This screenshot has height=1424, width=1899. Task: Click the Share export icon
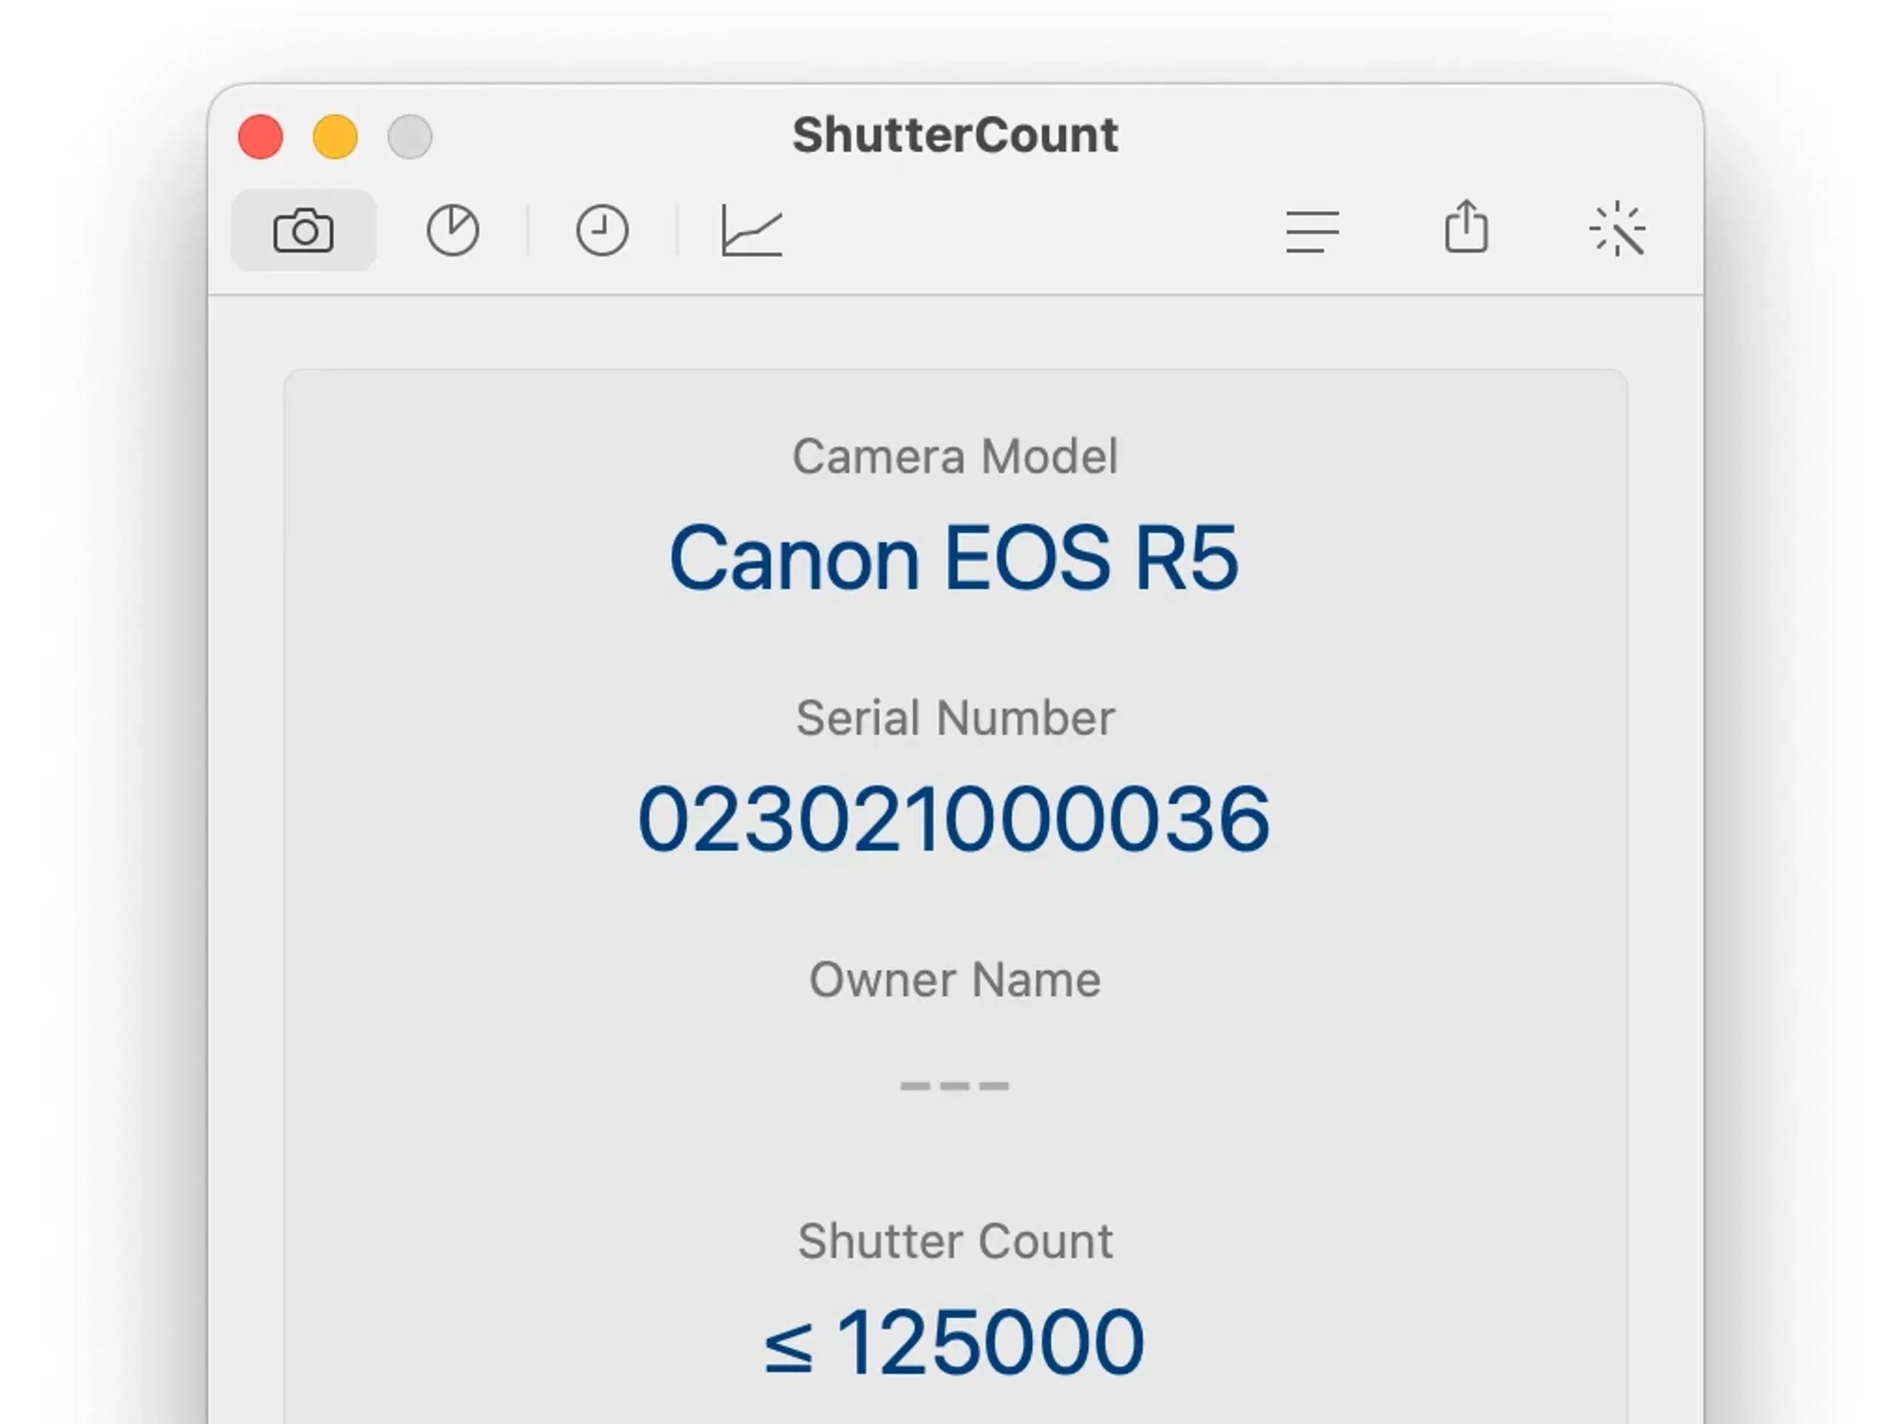1467,227
